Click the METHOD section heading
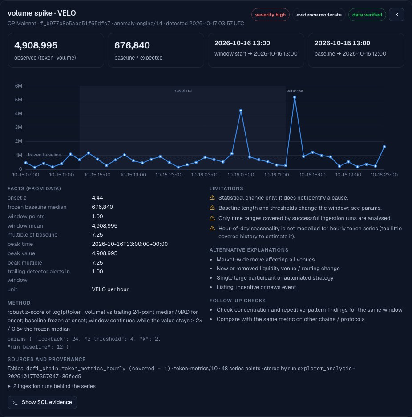Screen dimensions: 412x417 (x=19, y=303)
